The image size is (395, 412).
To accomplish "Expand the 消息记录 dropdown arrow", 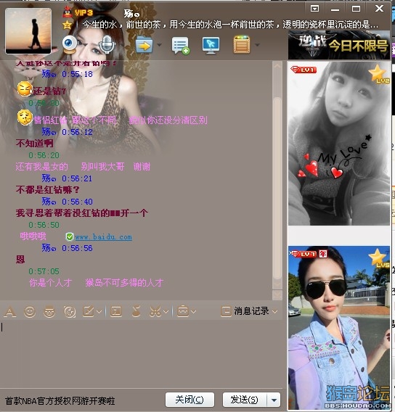I will click(x=274, y=312).
